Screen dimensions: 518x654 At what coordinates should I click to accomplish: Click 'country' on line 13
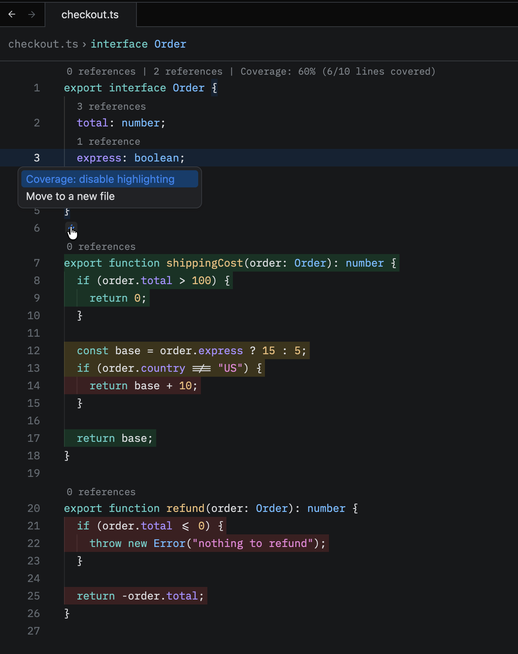click(163, 368)
